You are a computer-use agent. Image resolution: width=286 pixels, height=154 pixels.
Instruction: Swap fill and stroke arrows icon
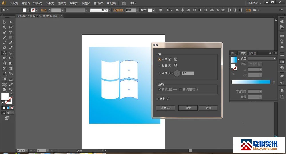pos(11,94)
